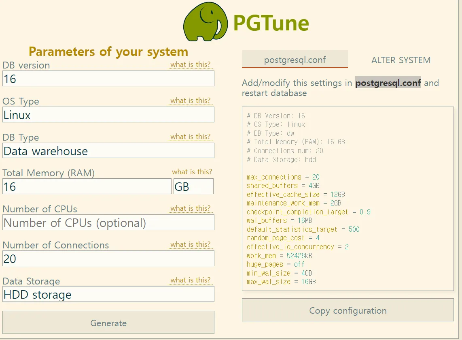
Task: Click the effective_io_concurrency = 2 line
Action: (x=298, y=247)
